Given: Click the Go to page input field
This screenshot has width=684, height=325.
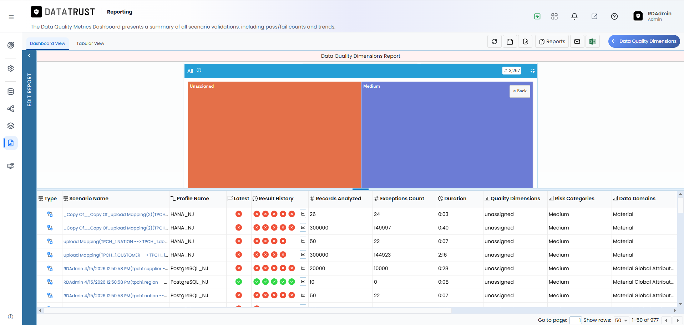Looking at the screenshot, I should [576, 320].
